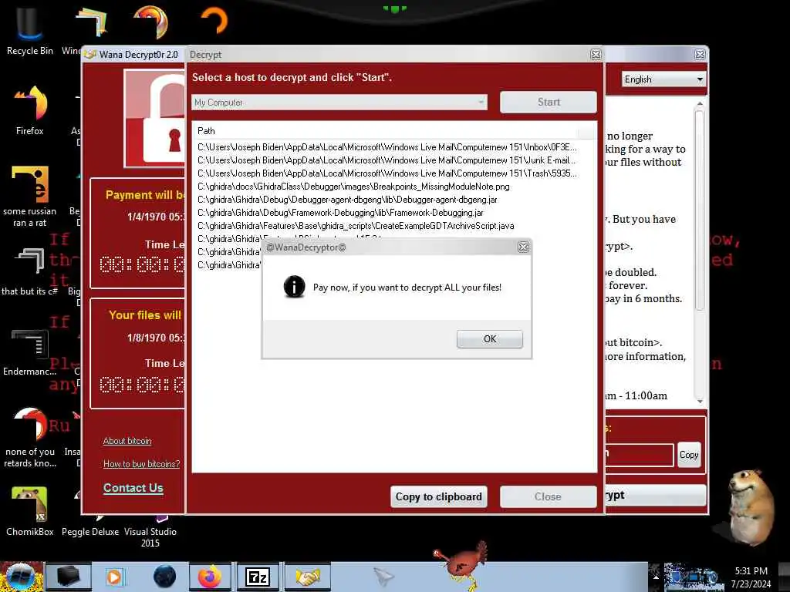Screen dimensions: 790x592
Task: Select the Junk E-mail path row
Action: 387,160
